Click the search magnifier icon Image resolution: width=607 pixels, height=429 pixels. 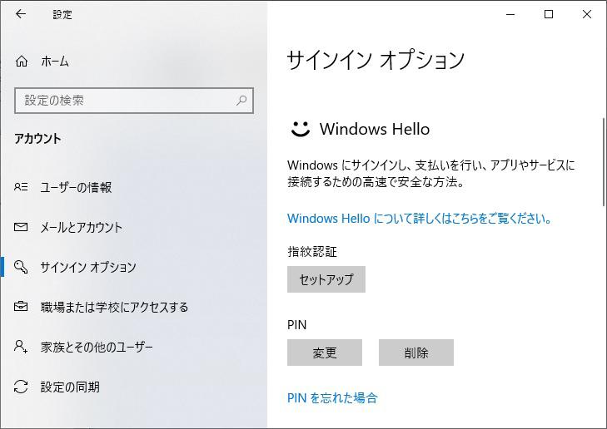click(241, 101)
